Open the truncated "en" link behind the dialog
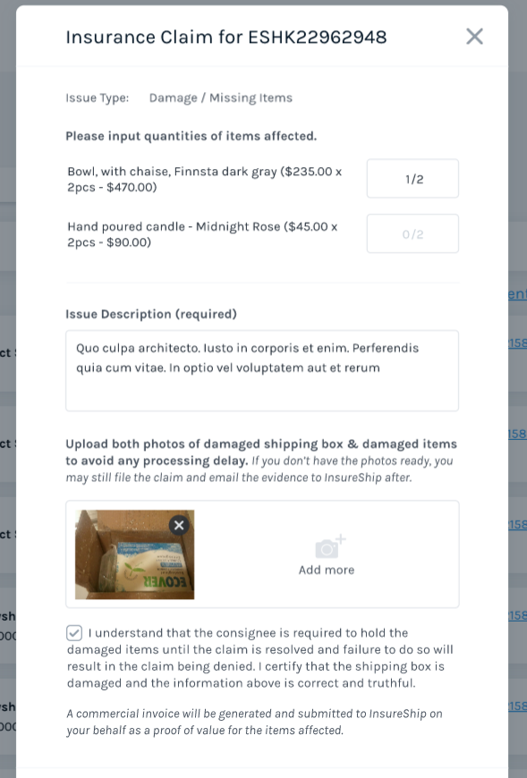This screenshot has height=778, width=527. tap(517, 294)
